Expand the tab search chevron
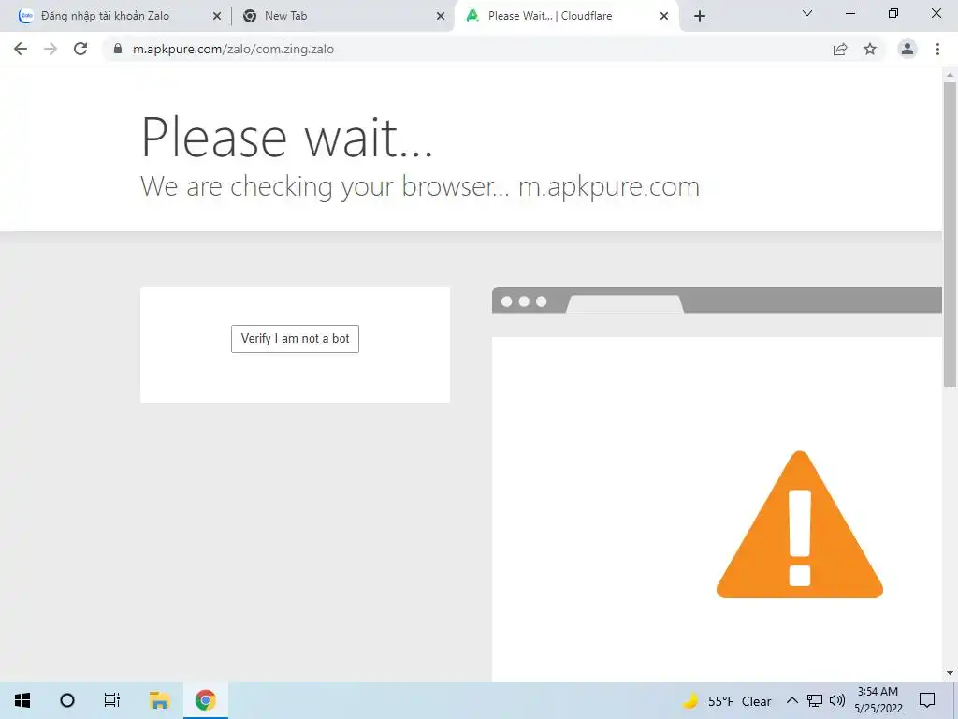Viewport: 958px width, 719px height. coord(807,13)
